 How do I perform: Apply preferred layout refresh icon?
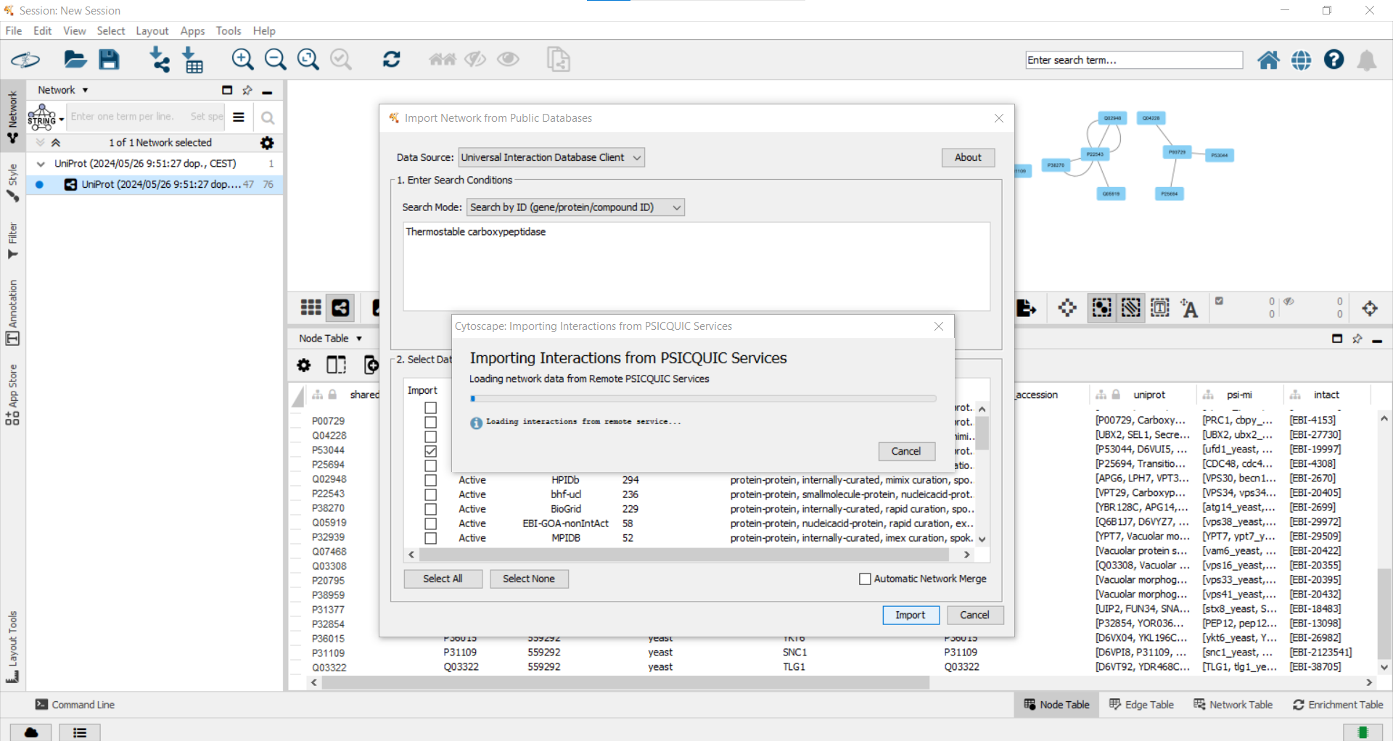tap(392, 59)
